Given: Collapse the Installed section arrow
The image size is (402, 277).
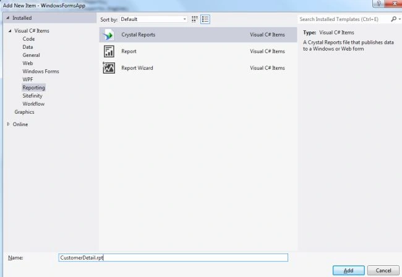Looking at the screenshot, I should click(8, 18).
